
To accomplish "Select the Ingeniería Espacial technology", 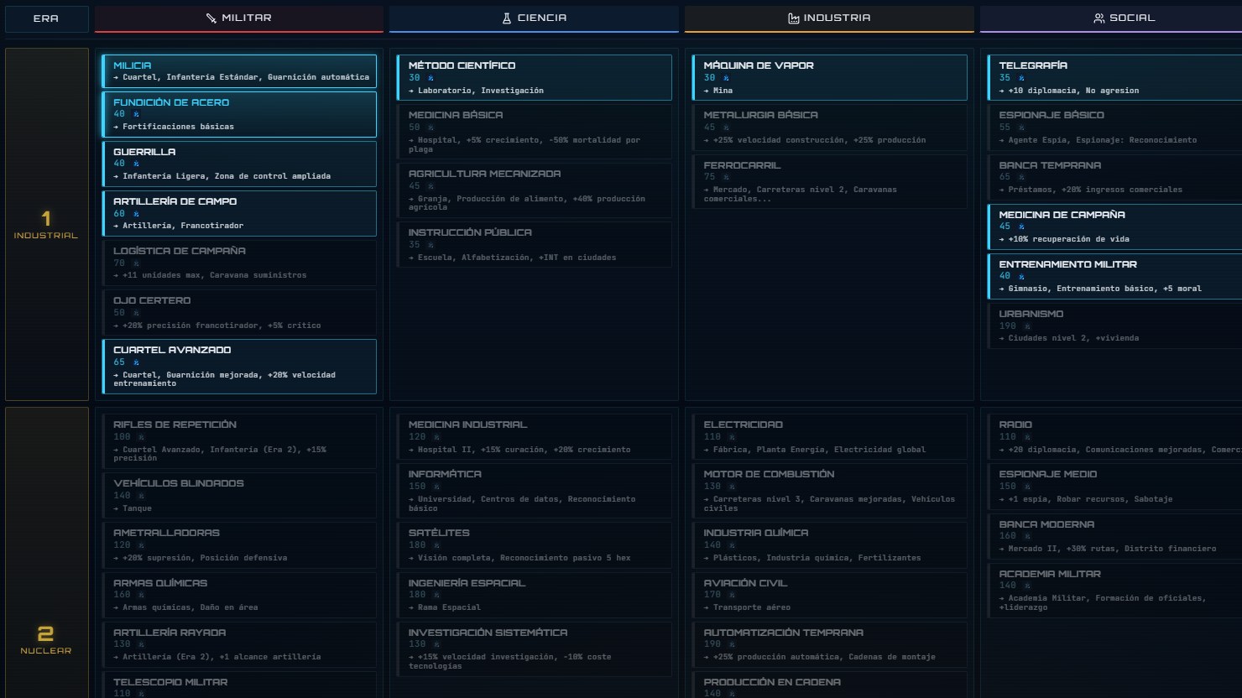I will click(x=535, y=595).
